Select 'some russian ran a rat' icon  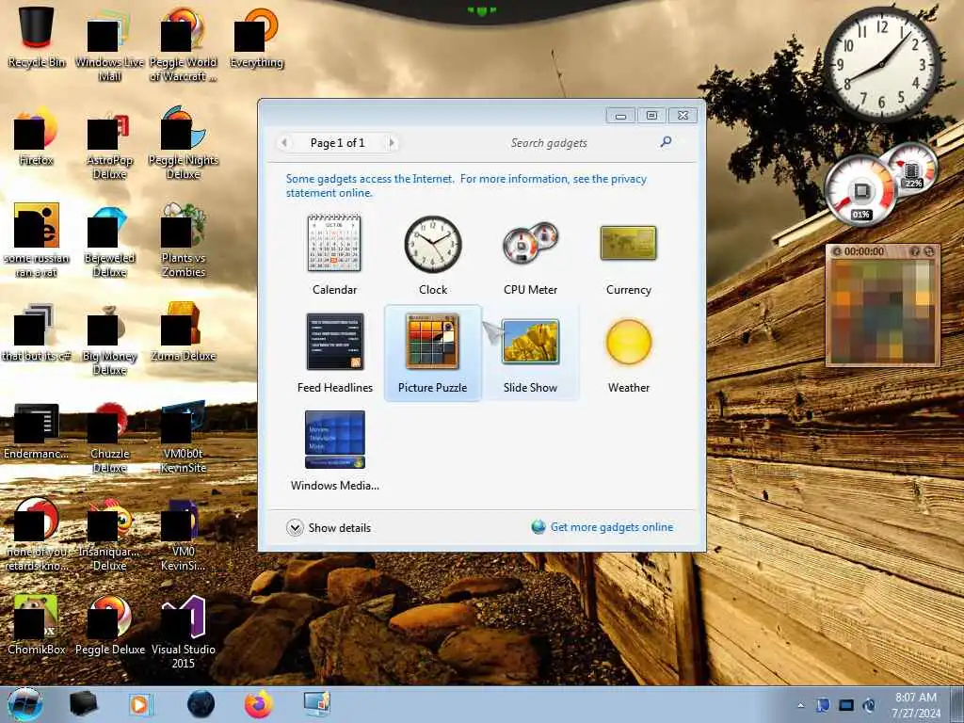[x=37, y=242]
